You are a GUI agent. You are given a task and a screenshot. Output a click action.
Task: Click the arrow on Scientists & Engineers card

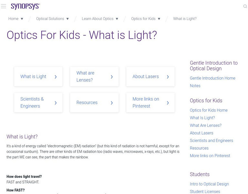click(56, 103)
